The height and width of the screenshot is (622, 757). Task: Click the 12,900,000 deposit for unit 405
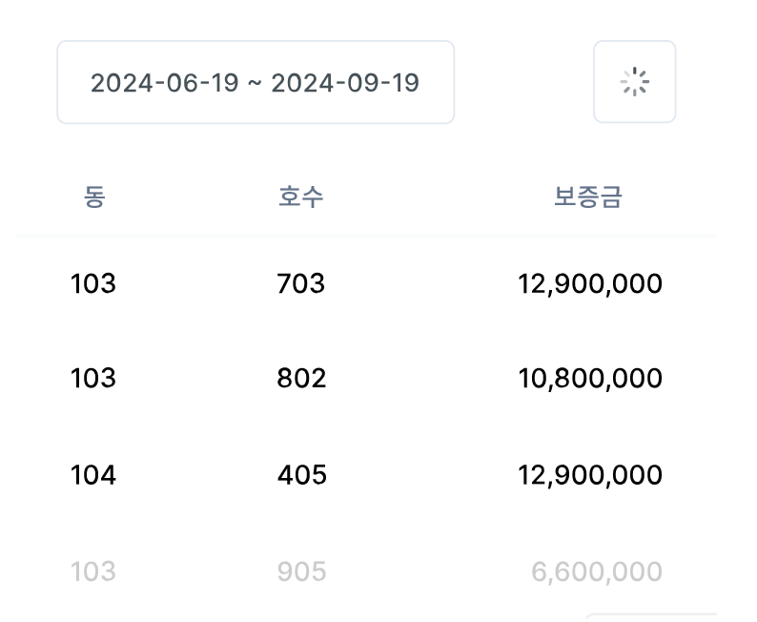[x=590, y=475]
